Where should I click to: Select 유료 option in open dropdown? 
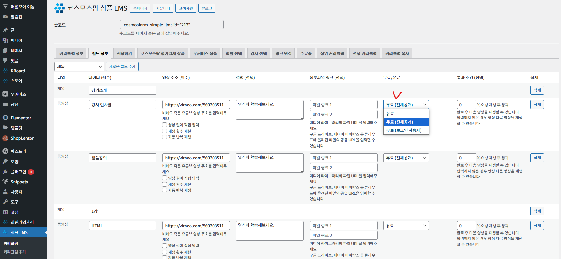(x=406, y=113)
